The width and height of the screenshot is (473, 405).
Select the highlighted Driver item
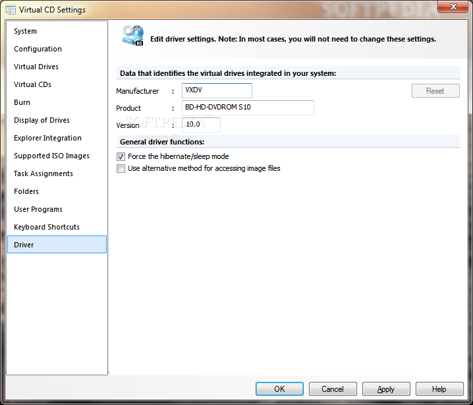pyautogui.click(x=57, y=245)
